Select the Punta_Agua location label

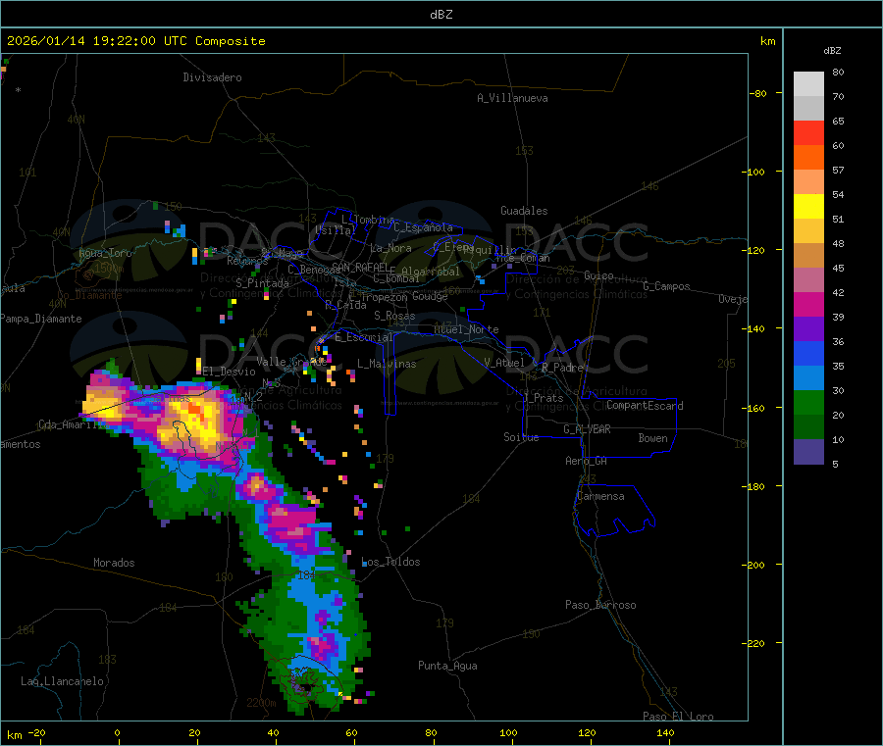coord(447,666)
